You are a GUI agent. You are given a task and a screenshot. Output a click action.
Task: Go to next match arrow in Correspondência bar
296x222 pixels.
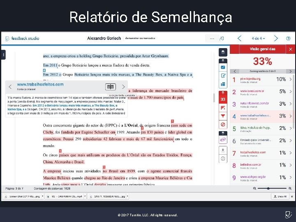pyautogui.click(x=291, y=71)
